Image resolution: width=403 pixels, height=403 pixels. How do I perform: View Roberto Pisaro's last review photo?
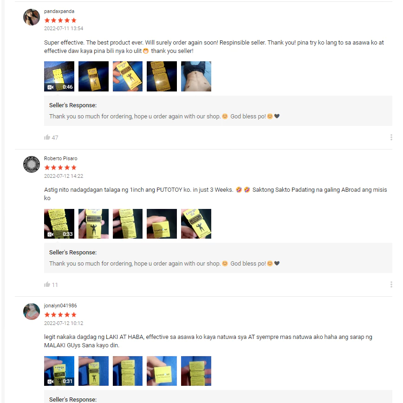[196, 224]
